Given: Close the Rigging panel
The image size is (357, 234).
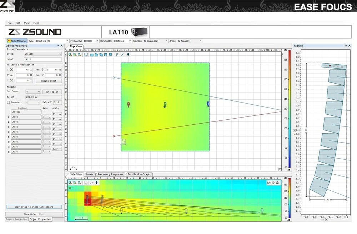Looking at the screenshot, I should (350, 46).
